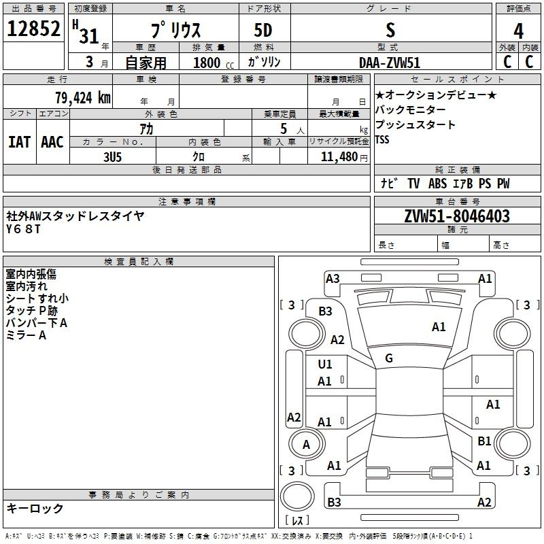This screenshot has width=544, height=544.
Task: Select the U1 dent mark on diagram
Action: pos(325,364)
